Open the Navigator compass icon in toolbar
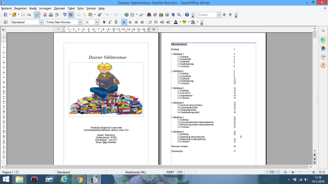328x184 pixels. coord(156,15)
